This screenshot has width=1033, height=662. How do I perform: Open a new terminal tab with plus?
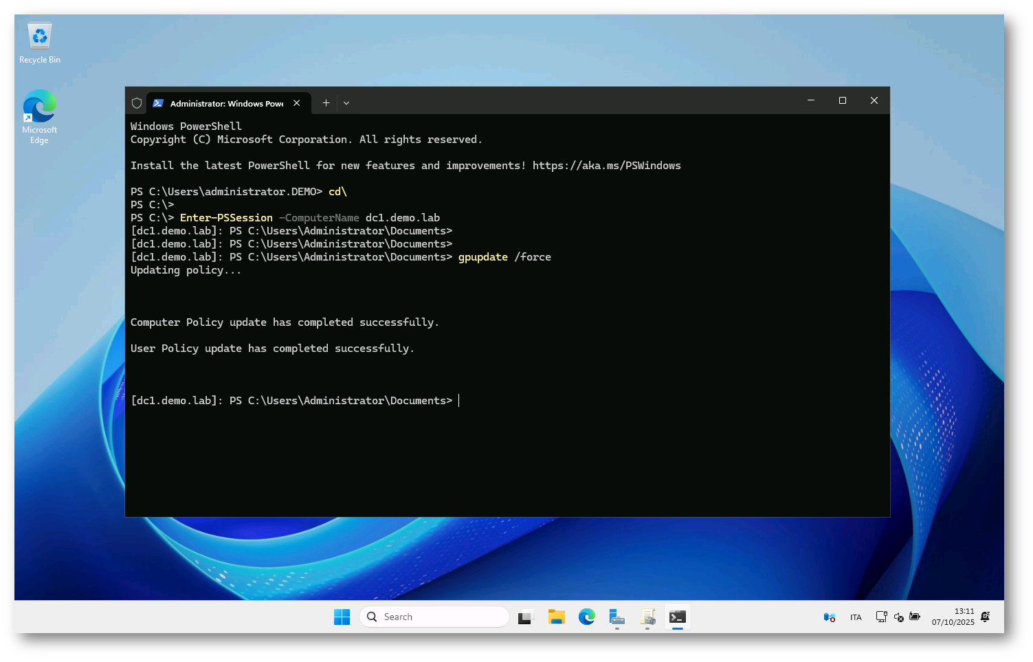point(326,103)
